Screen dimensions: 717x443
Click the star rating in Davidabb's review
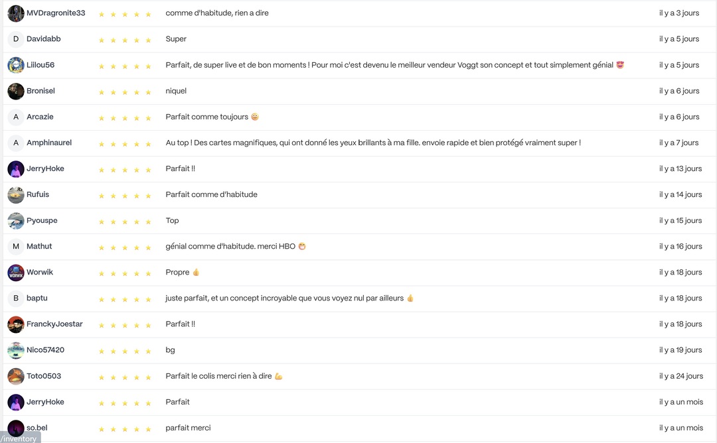click(125, 40)
